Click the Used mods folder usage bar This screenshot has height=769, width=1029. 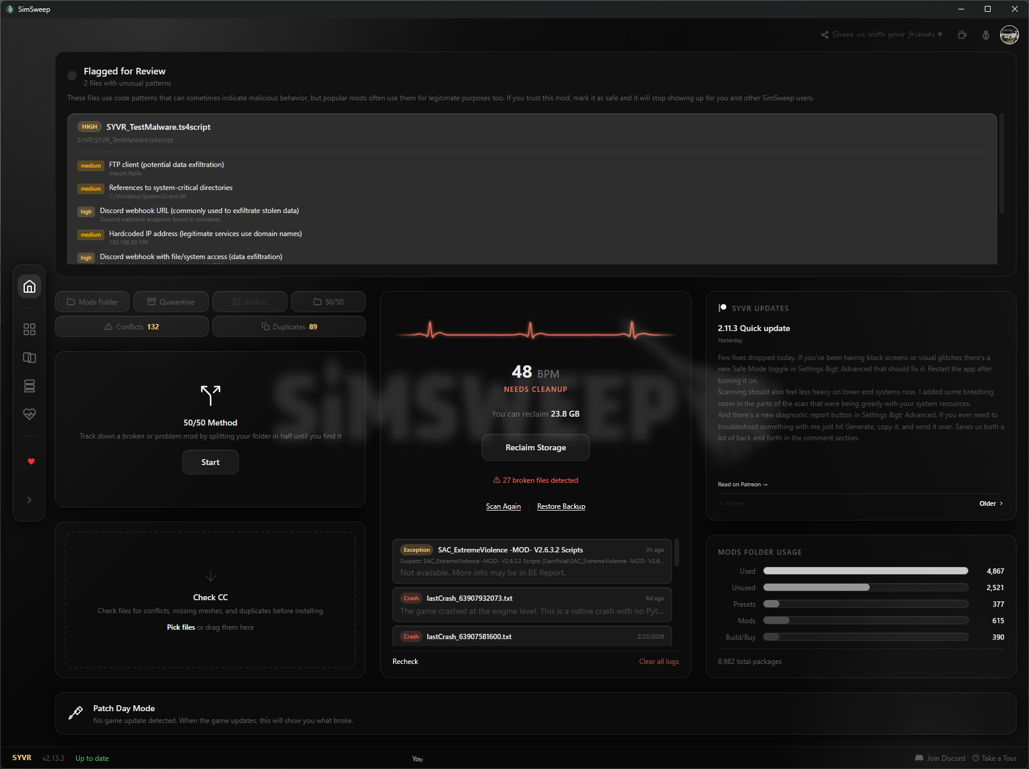pyautogui.click(x=865, y=571)
